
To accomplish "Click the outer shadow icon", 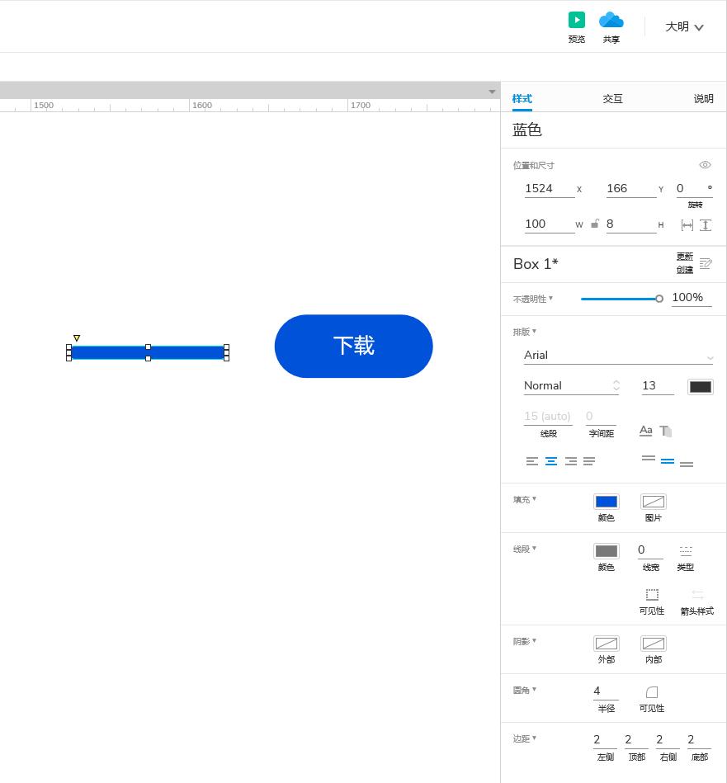I will [x=607, y=644].
